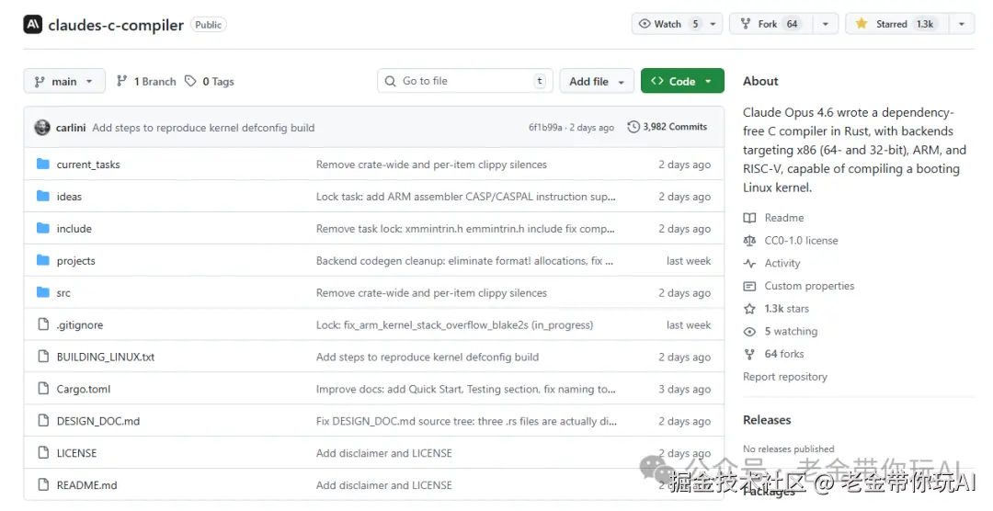View the 3,982 Commits history
993x511 pixels.
[667, 127]
